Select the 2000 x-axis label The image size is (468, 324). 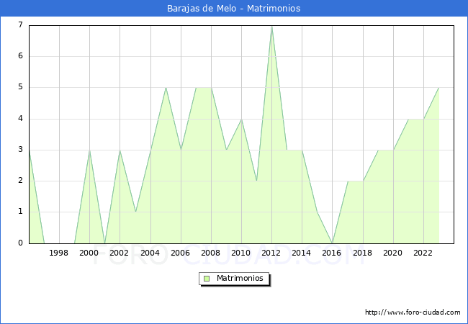point(89,253)
